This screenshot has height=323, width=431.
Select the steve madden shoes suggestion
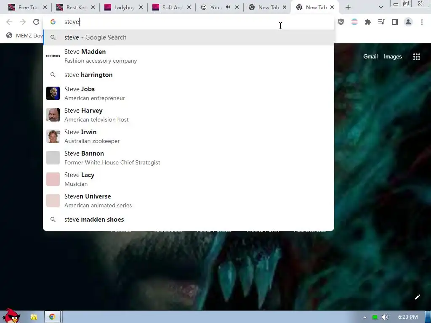coord(189,220)
